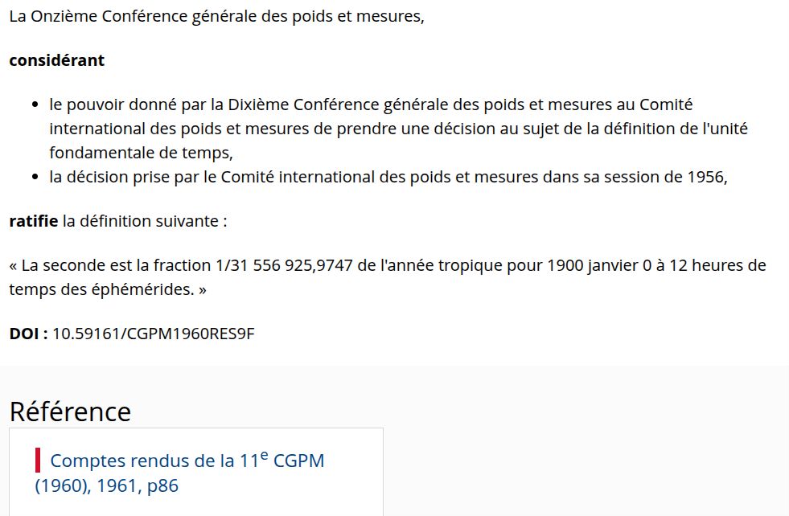Click the DOI value 10.59161/CGPM1960RES9F
This screenshot has width=789, height=516.
[x=154, y=334]
